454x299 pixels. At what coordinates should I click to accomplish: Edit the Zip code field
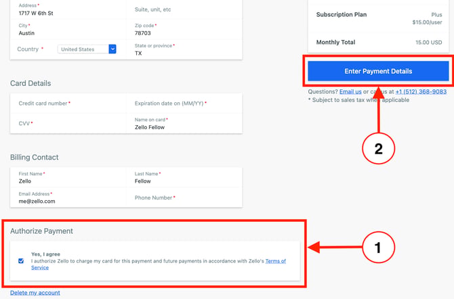(x=184, y=30)
